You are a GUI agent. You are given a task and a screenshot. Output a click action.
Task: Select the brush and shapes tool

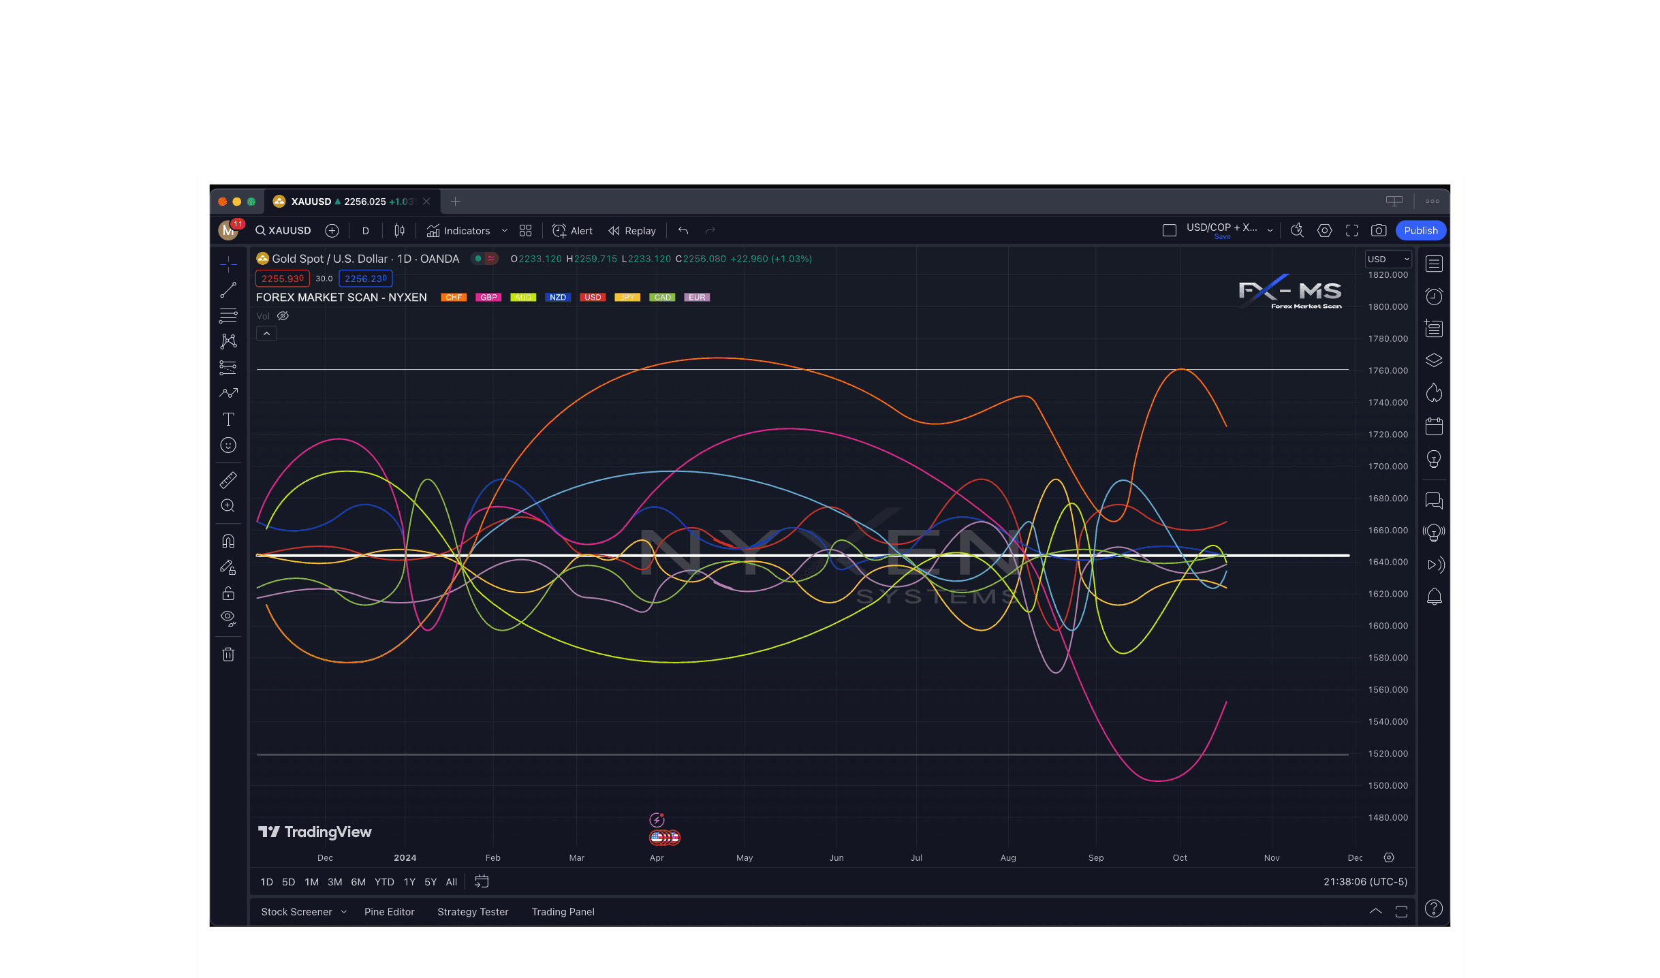(228, 393)
